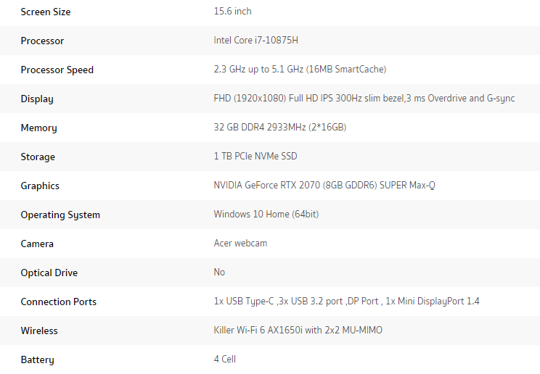Click Intel Core i7-10875H text
This screenshot has height=374, width=540.
coord(256,41)
